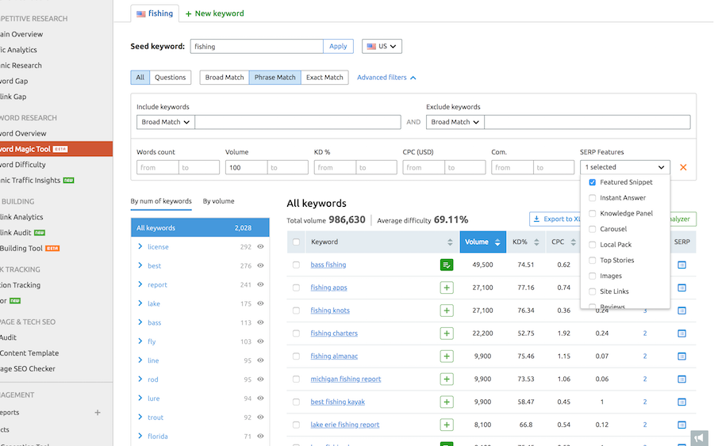
Task: Collapse the SERP Features 1 selected dropdown
Action: click(625, 167)
